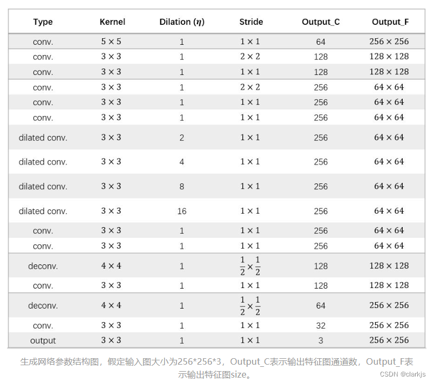The height and width of the screenshot is (383, 434).
Task: Click the dilation value 8 cell
Action: [x=182, y=187]
